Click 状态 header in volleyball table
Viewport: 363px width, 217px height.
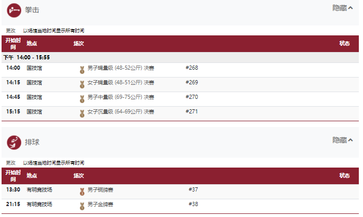(344, 176)
